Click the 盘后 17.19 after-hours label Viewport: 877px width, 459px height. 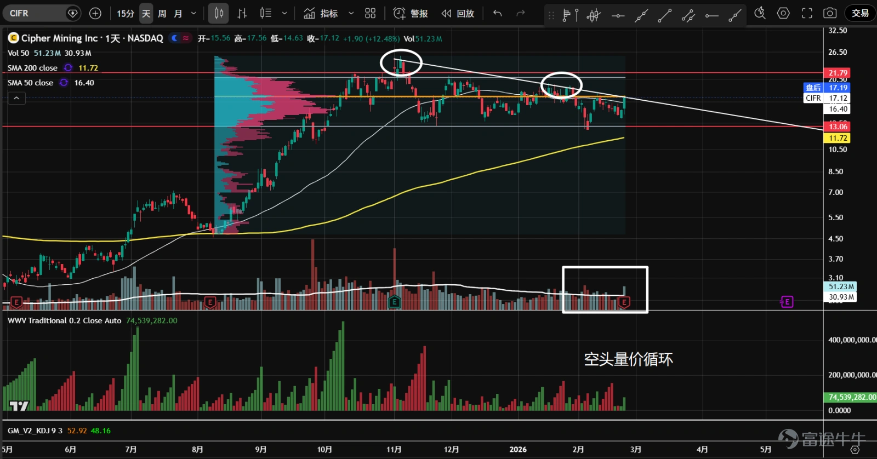coord(827,88)
